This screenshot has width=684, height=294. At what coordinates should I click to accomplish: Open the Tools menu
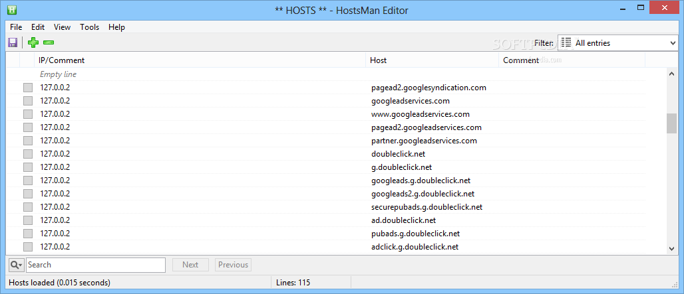(89, 27)
